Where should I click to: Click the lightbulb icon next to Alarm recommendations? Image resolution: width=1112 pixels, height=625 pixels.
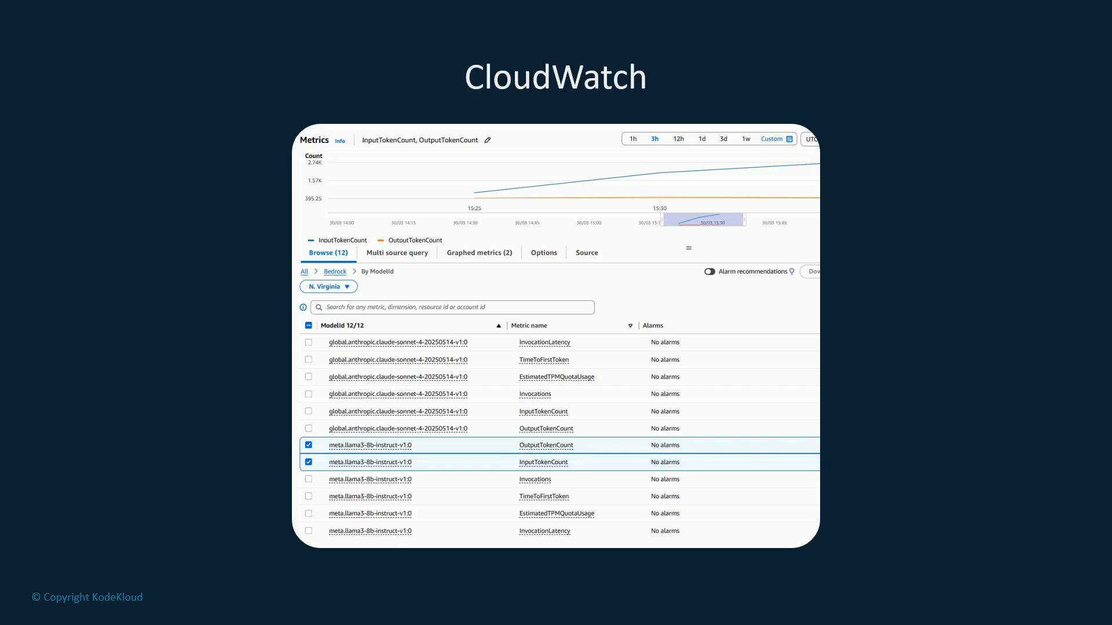pos(792,271)
